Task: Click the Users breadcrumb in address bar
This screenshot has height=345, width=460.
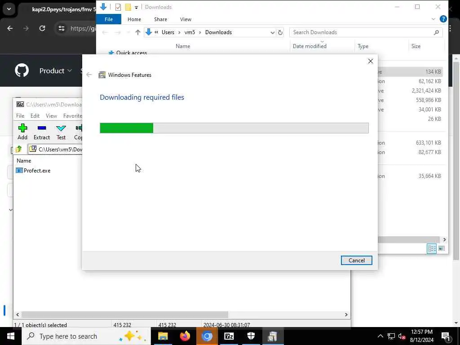Action: (x=168, y=32)
